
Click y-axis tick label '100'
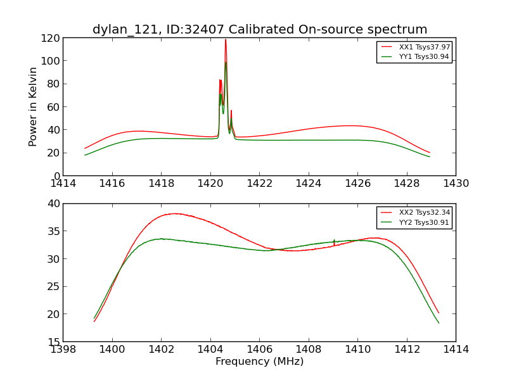click(51, 61)
